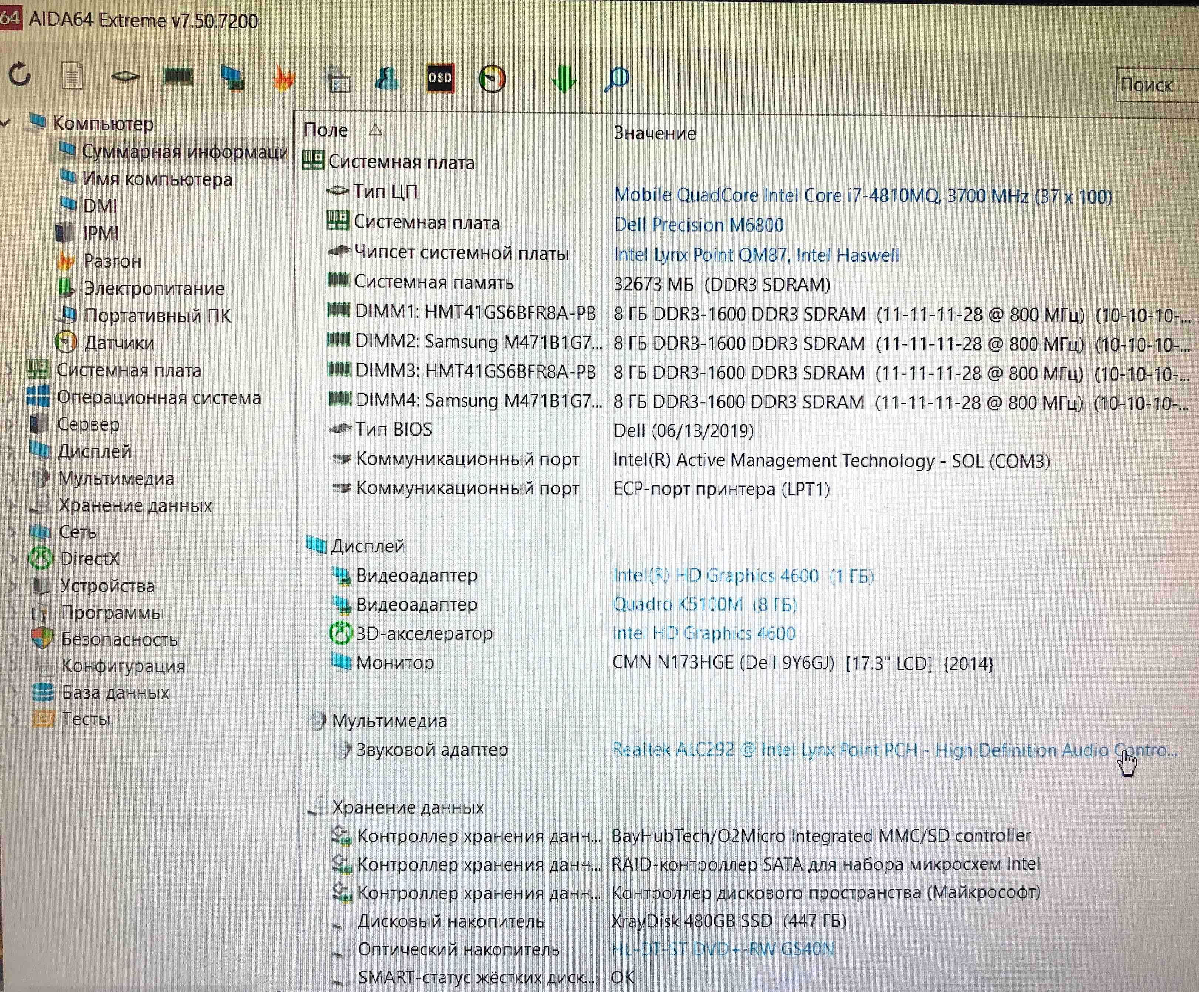Open the HL-DT-ST DVD+-RW GS40N link
This screenshot has width=1199, height=992.
[x=722, y=949]
